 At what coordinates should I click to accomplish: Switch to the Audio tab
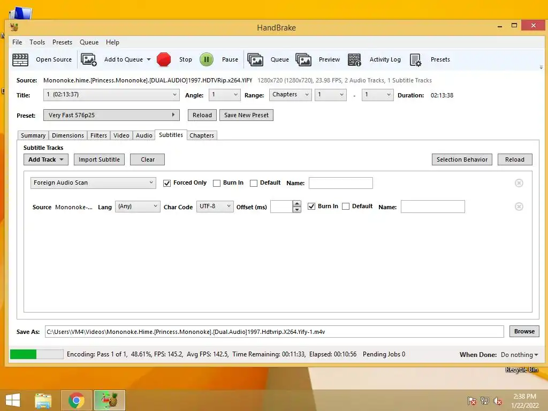tap(144, 135)
